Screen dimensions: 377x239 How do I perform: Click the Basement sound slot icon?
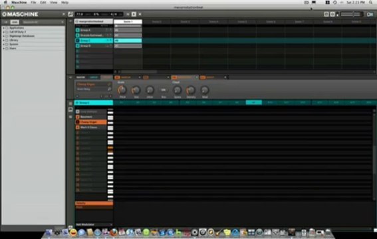pos(77,117)
